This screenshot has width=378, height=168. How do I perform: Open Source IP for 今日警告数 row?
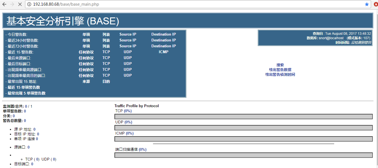[x=128, y=34]
